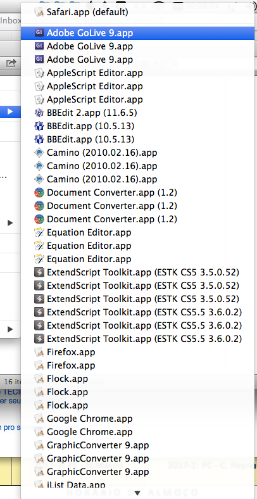Click the icon of the middle Equation Editor.app entry
Screen dimensions: 257x499
(x=39, y=246)
